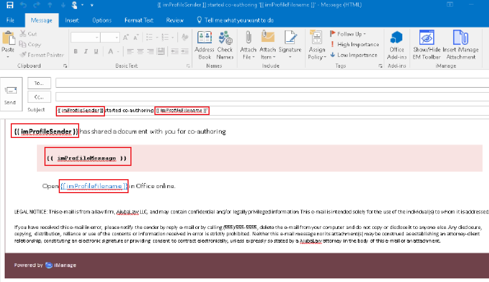Switch to the Insert tab
Viewport: 489px width, 282px height.
72,20
